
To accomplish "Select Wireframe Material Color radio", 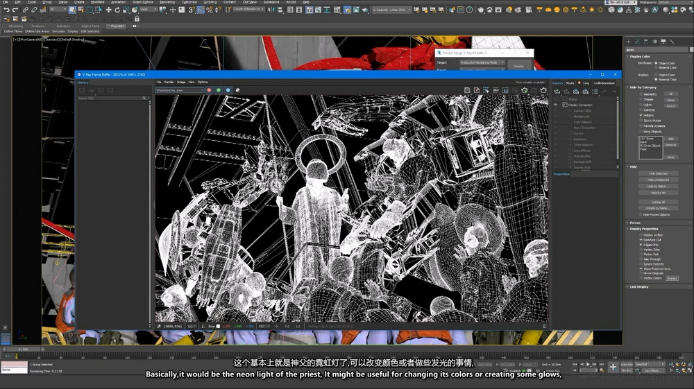I will pos(656,68).
